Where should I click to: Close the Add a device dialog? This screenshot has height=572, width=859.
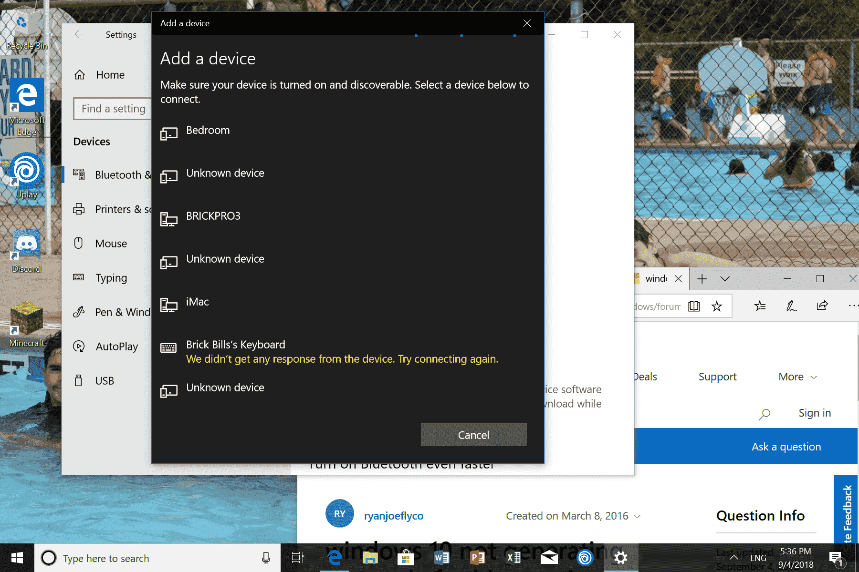click(x=527, y=23)
